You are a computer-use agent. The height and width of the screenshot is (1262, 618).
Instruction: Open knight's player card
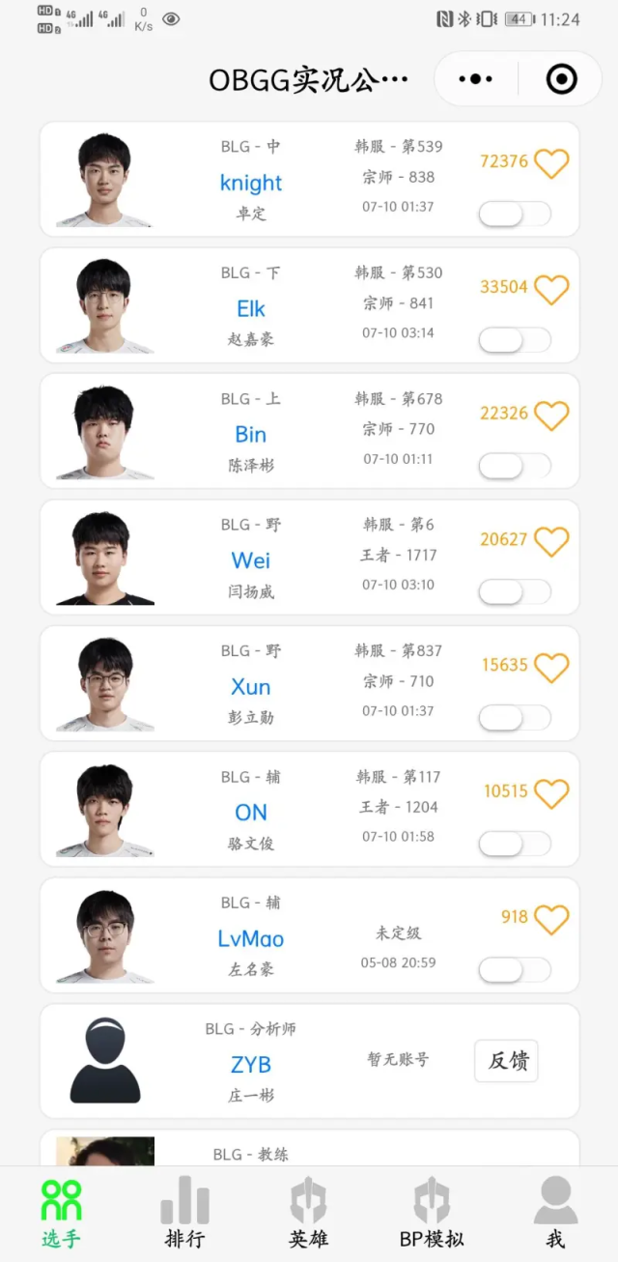(250, 183)
